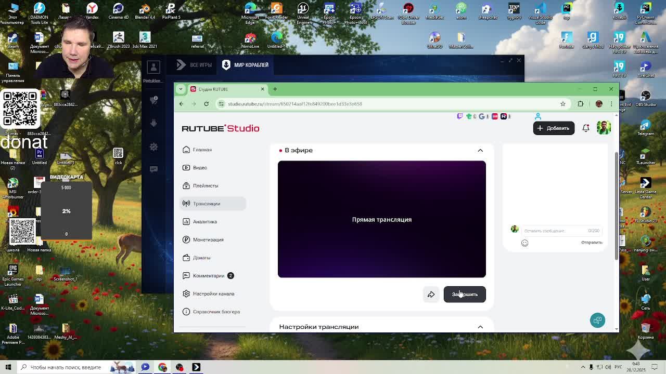The image size is (666, 374).
Task: Open Справочник блогера in sidebar
Action: (212, 312)
